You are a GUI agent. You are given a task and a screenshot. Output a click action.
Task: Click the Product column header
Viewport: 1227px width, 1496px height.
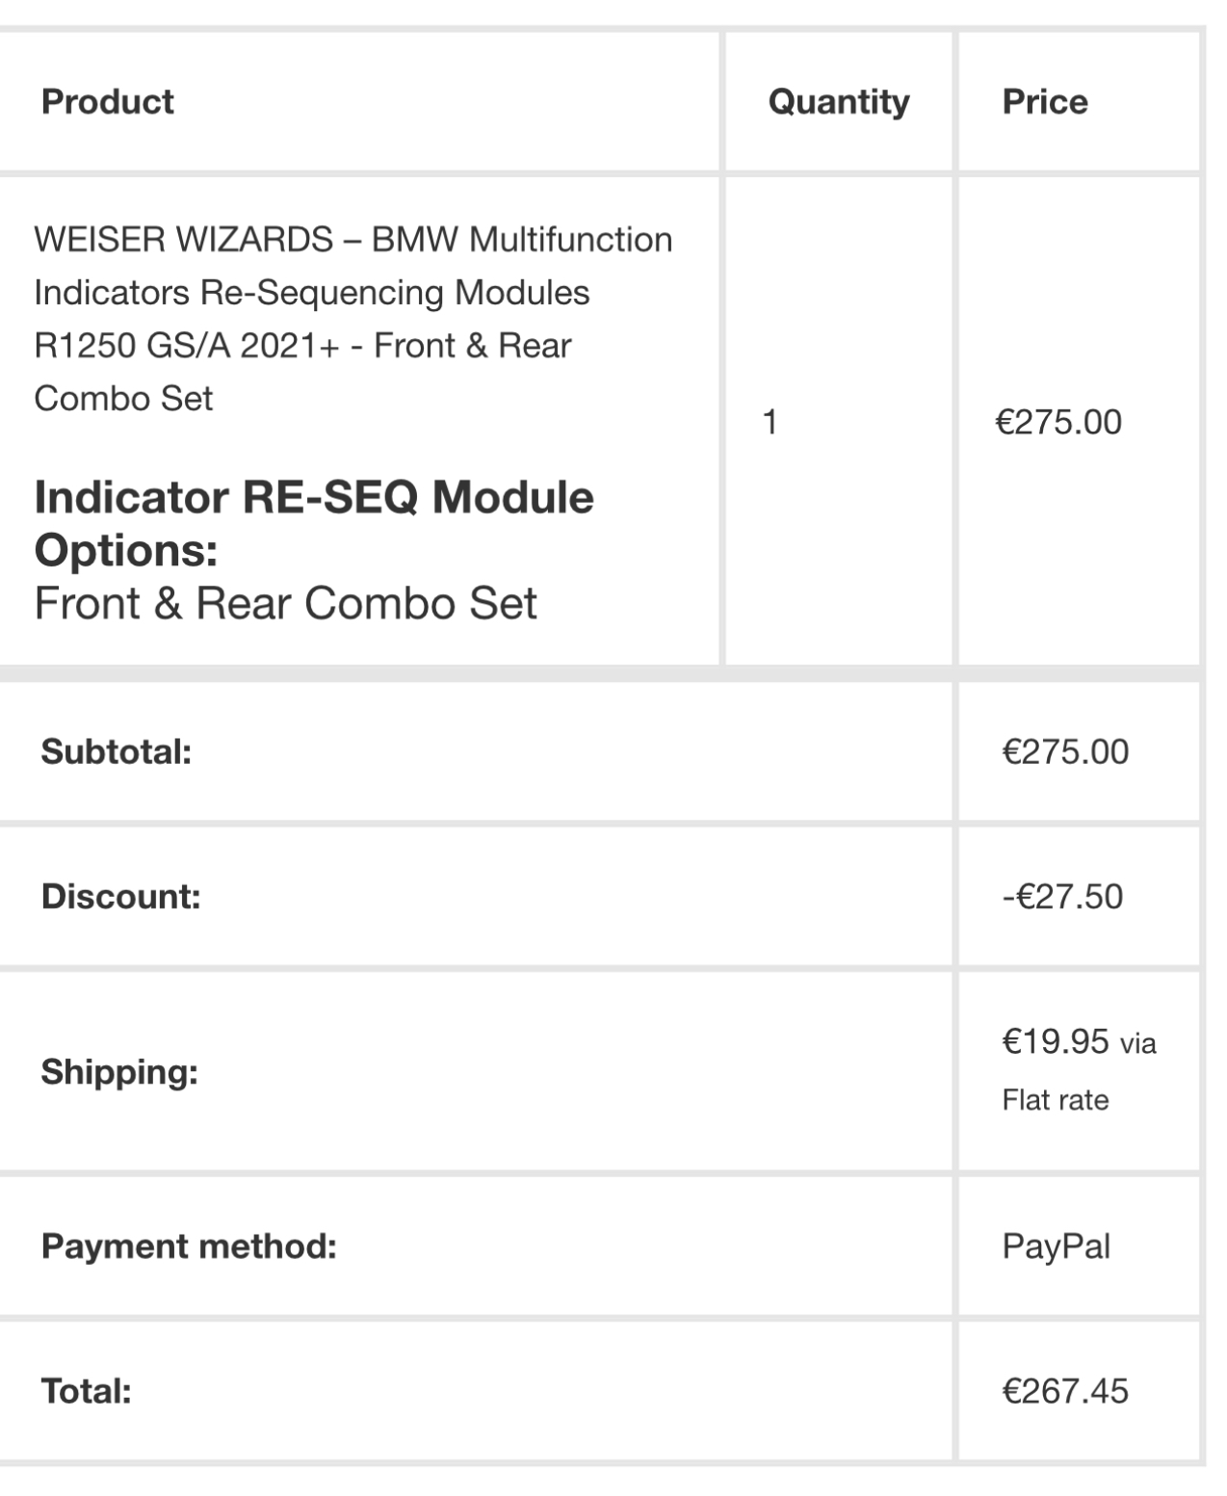coord(107,102)
